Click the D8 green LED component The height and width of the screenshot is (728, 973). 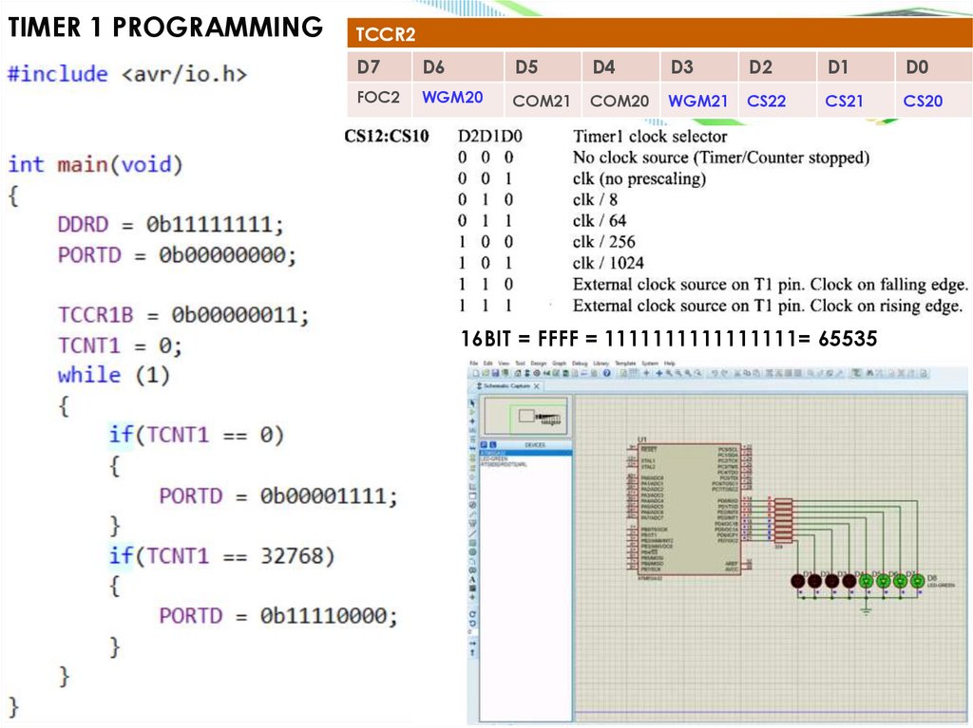click(x=918, y=580)
